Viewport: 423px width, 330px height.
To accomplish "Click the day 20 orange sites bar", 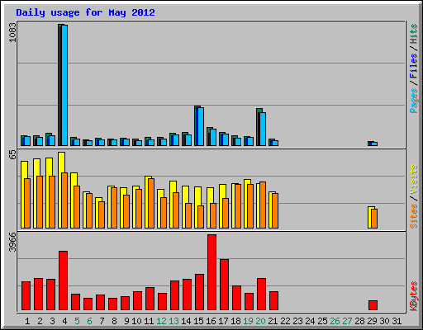I will pos(263,205).
